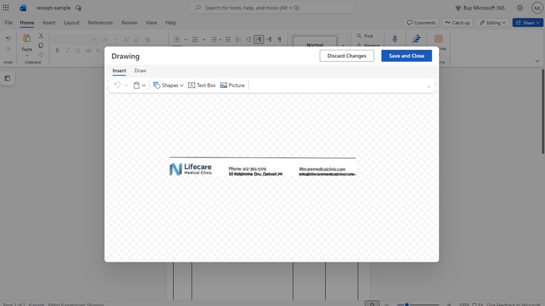Expand the undo history dropdown arrow
This screenshot has width=545, height=306.
(126, 85)
